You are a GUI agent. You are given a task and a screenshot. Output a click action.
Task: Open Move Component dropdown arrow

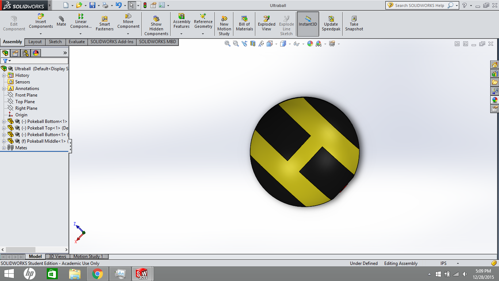128,34
